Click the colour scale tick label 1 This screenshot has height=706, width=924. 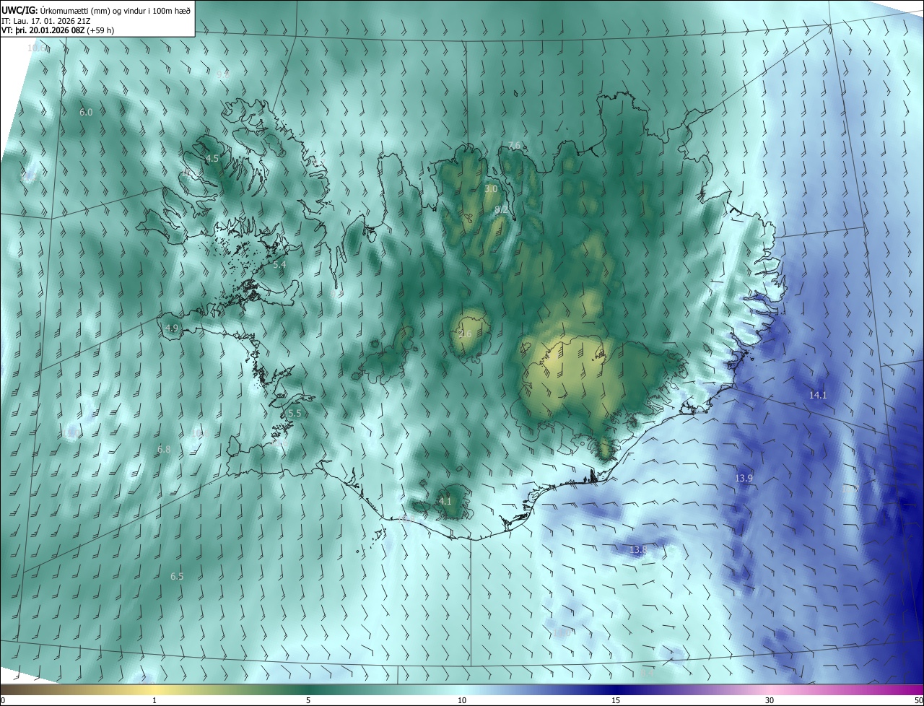click(154, 701)
